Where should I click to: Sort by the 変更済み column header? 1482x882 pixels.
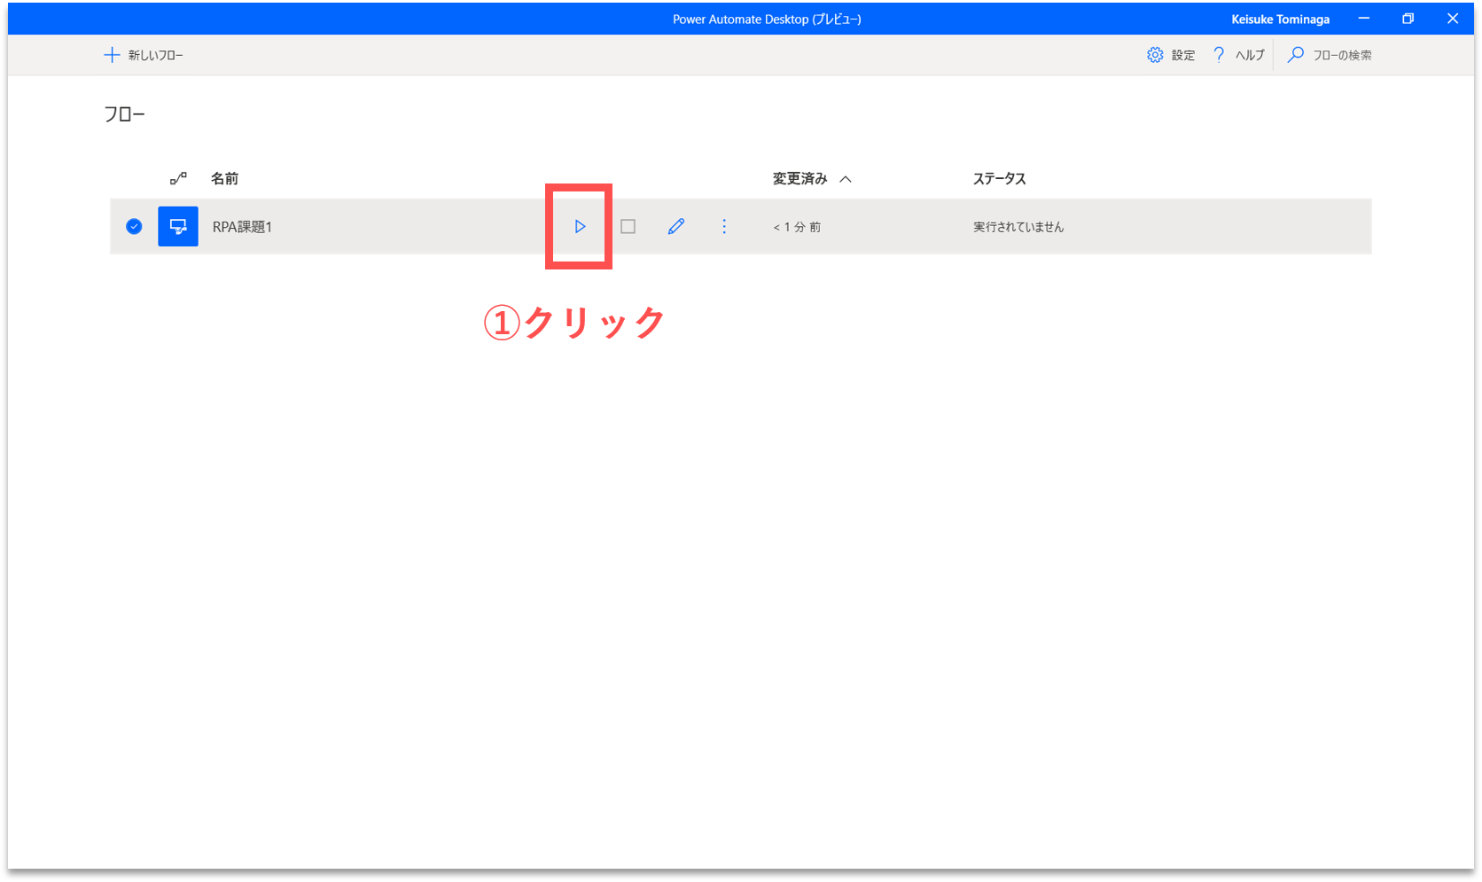(x=799, y=179)
